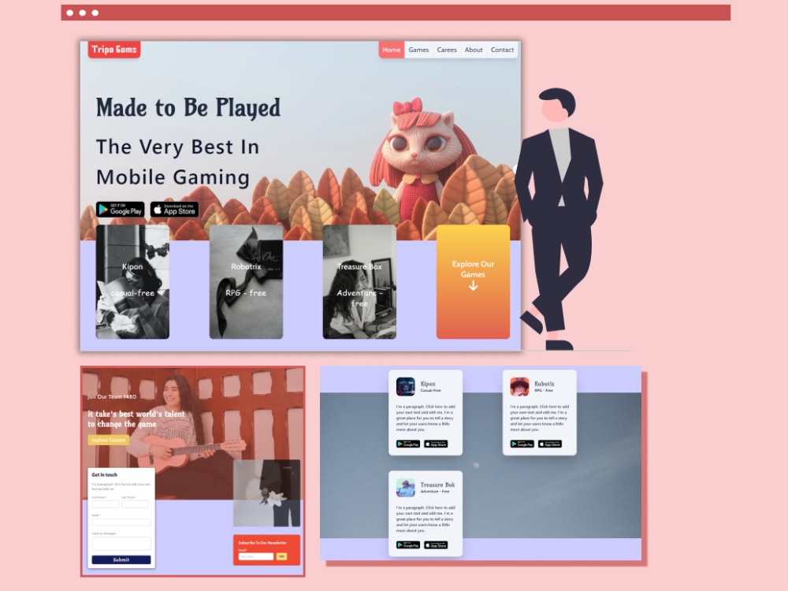Click the 'Robotix' title in game card
This screenshot has width=788, height=591.
[545, 384]
